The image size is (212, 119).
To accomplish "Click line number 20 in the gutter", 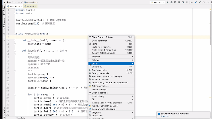I will point(8,74).
